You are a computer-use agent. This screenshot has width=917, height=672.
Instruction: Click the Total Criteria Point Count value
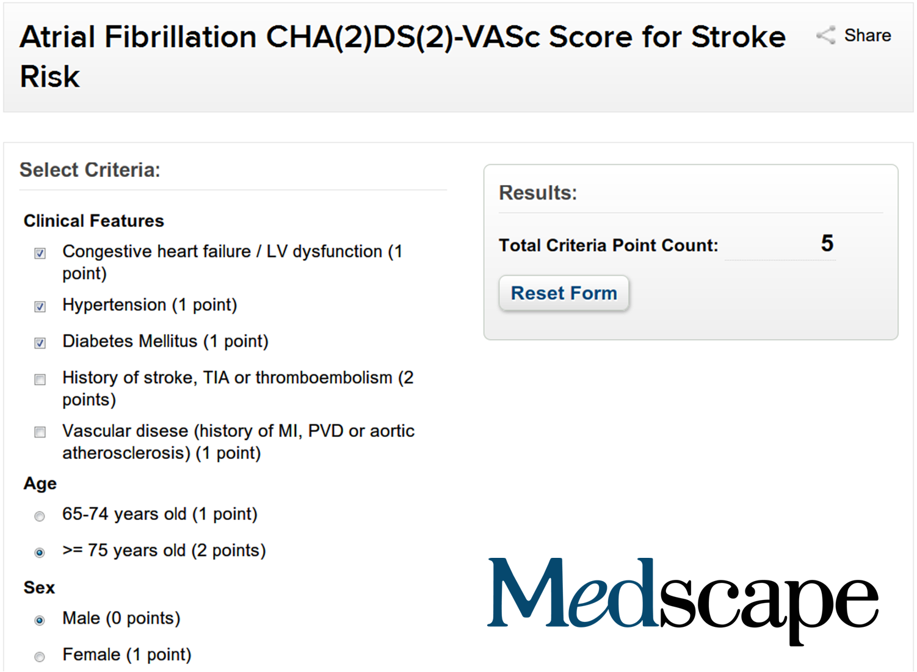827,244
